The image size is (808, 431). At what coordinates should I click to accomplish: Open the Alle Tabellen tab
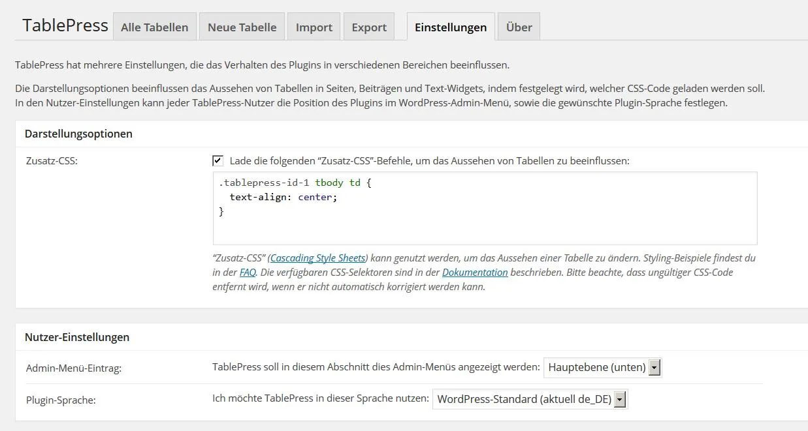[x=154, y=27]
